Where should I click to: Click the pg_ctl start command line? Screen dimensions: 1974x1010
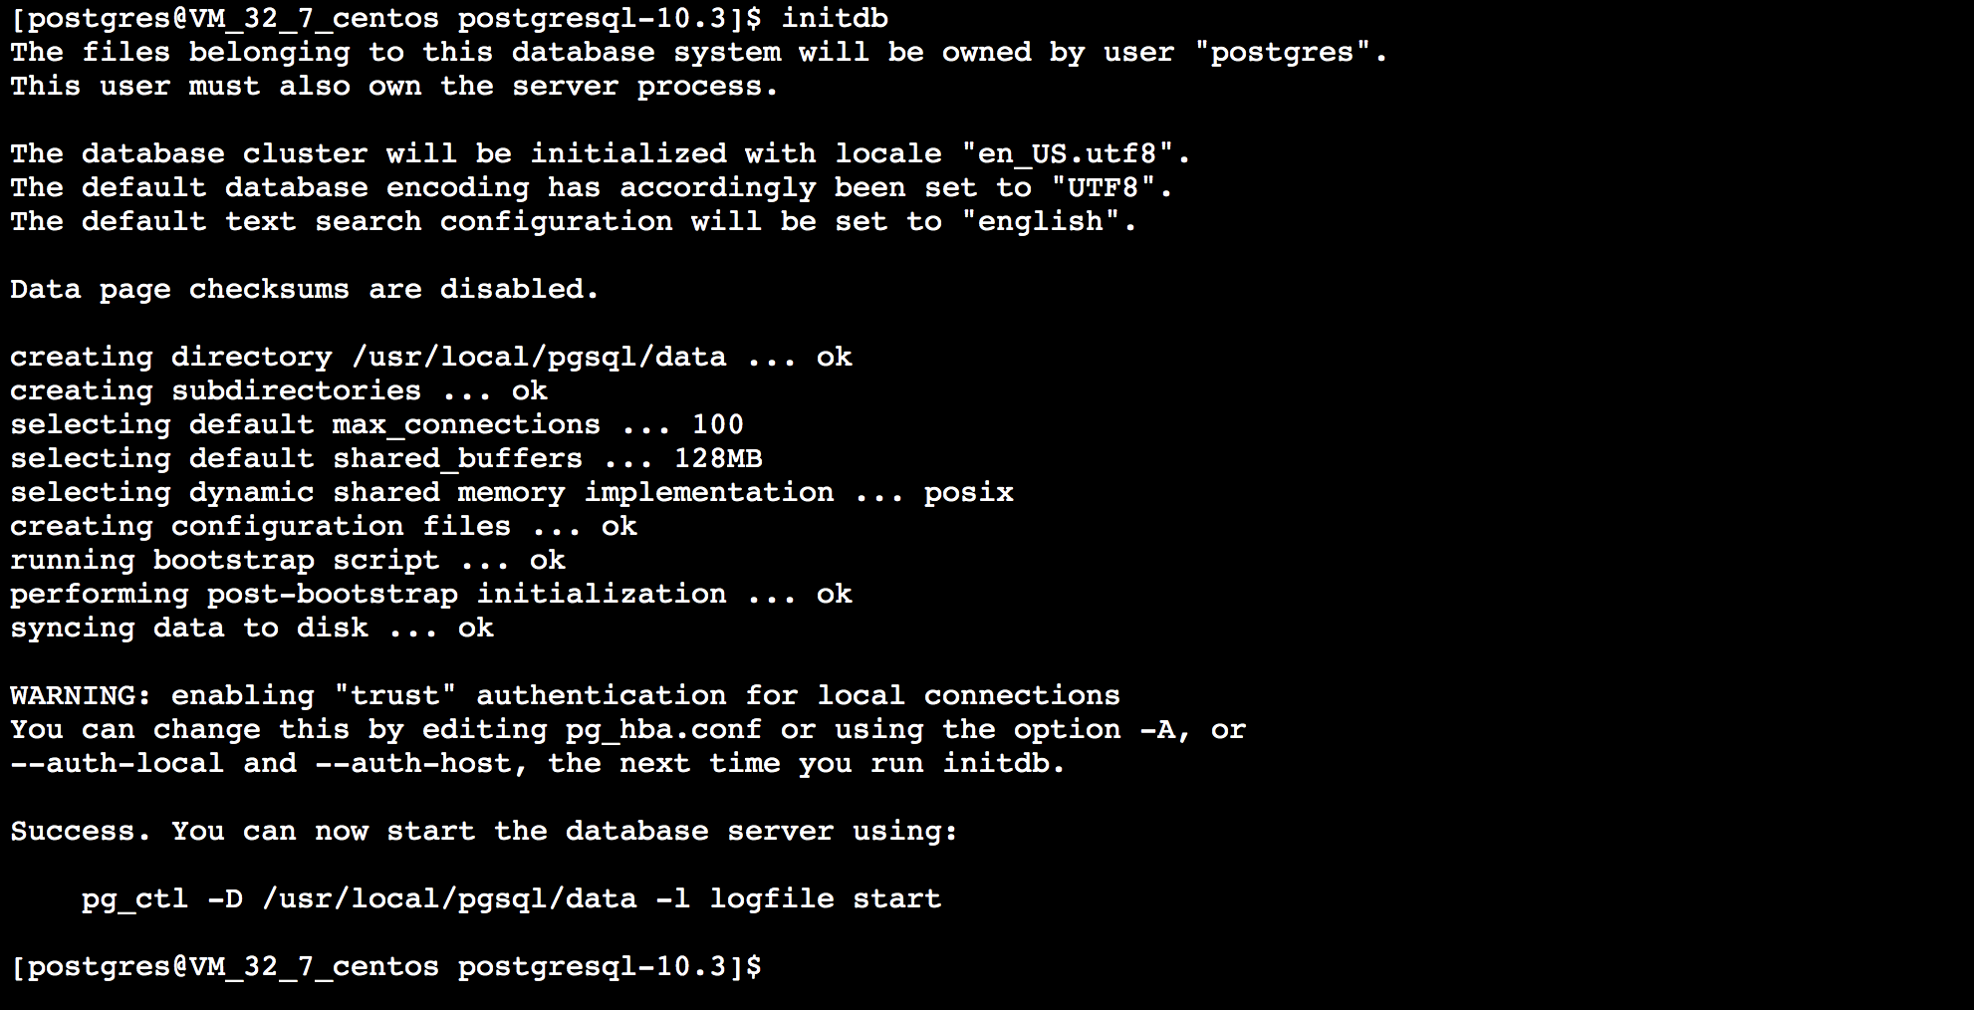coord(511,898)
